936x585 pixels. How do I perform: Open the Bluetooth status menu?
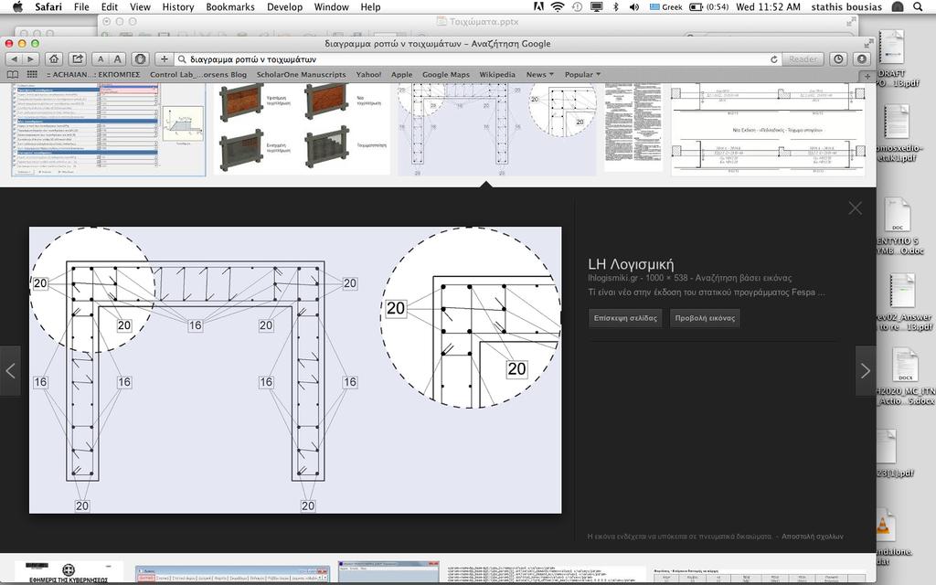615,7
